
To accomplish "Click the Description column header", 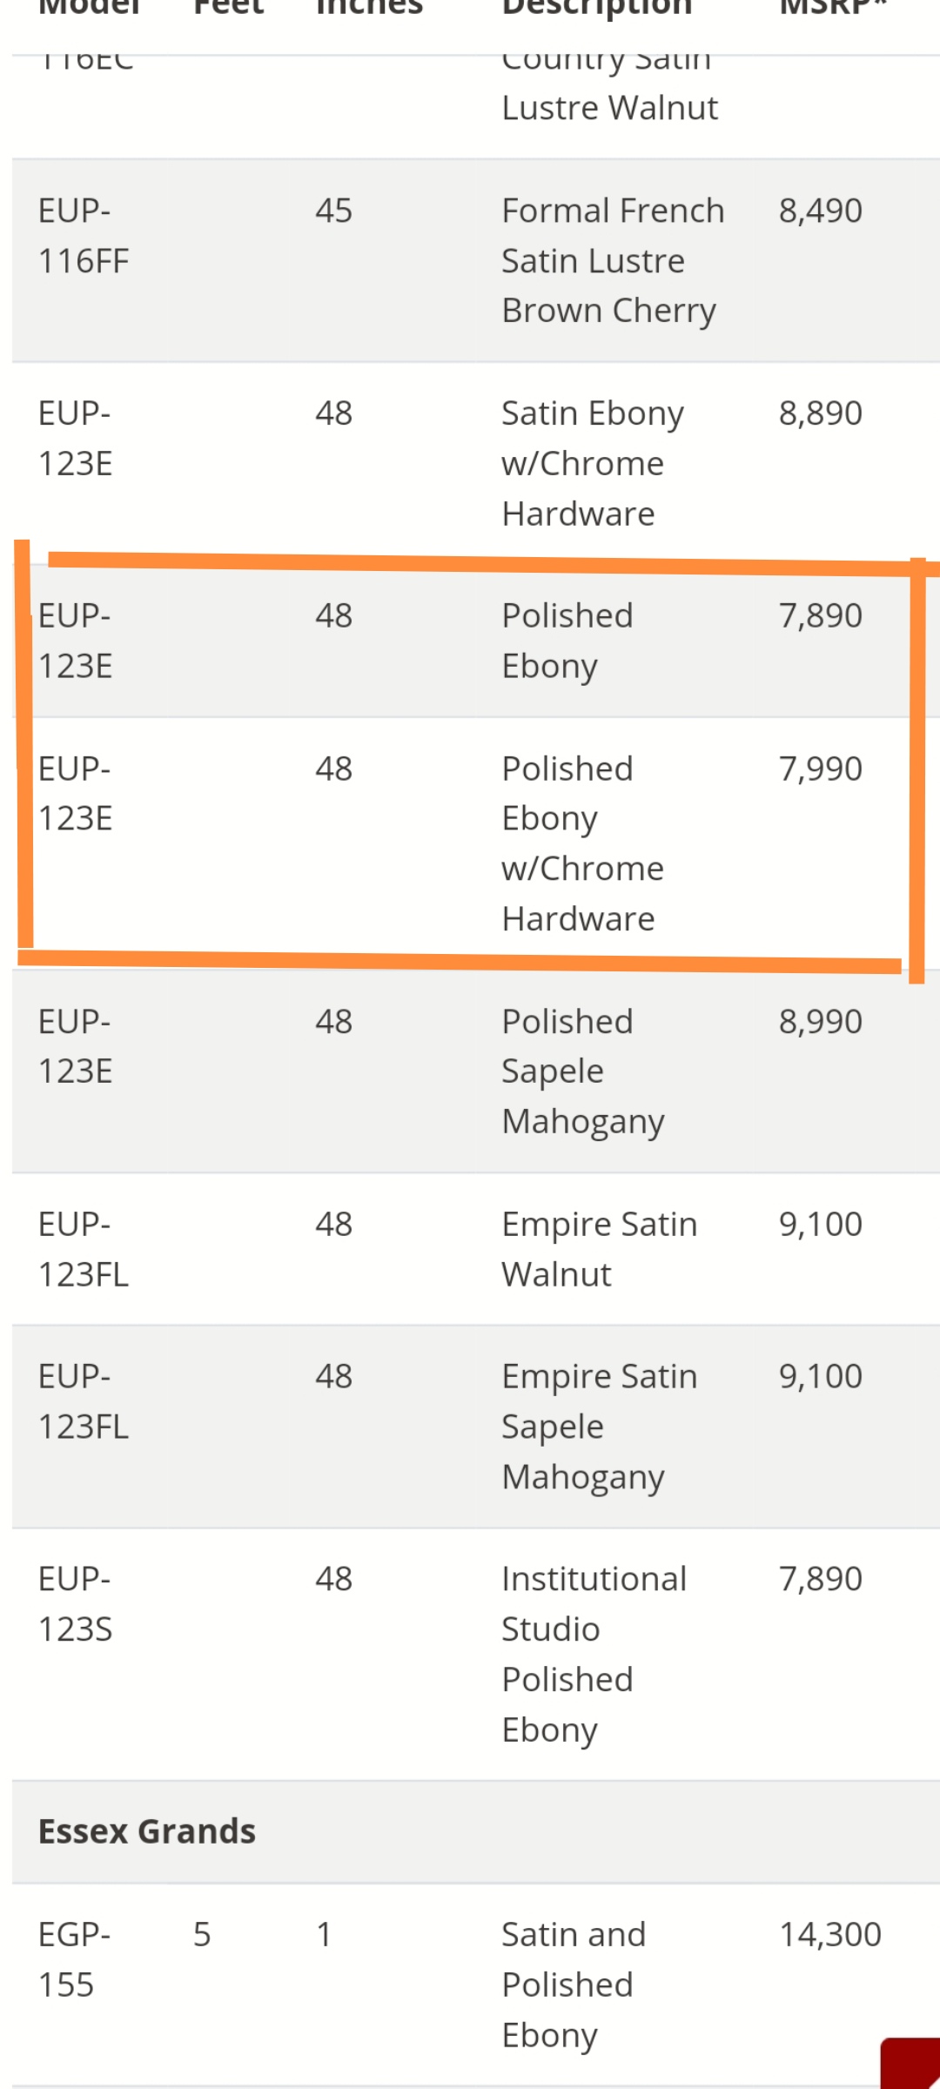I will (x=597, y=9).
